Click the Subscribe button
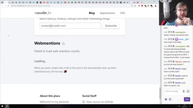 coord(111,26)
